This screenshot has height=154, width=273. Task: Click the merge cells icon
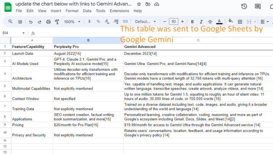249,22
